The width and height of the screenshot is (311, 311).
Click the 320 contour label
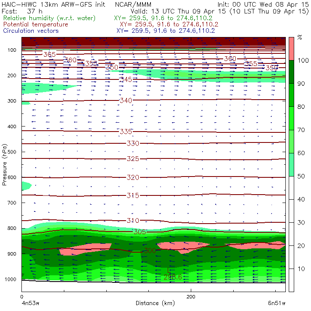click(x=133, y=177)
